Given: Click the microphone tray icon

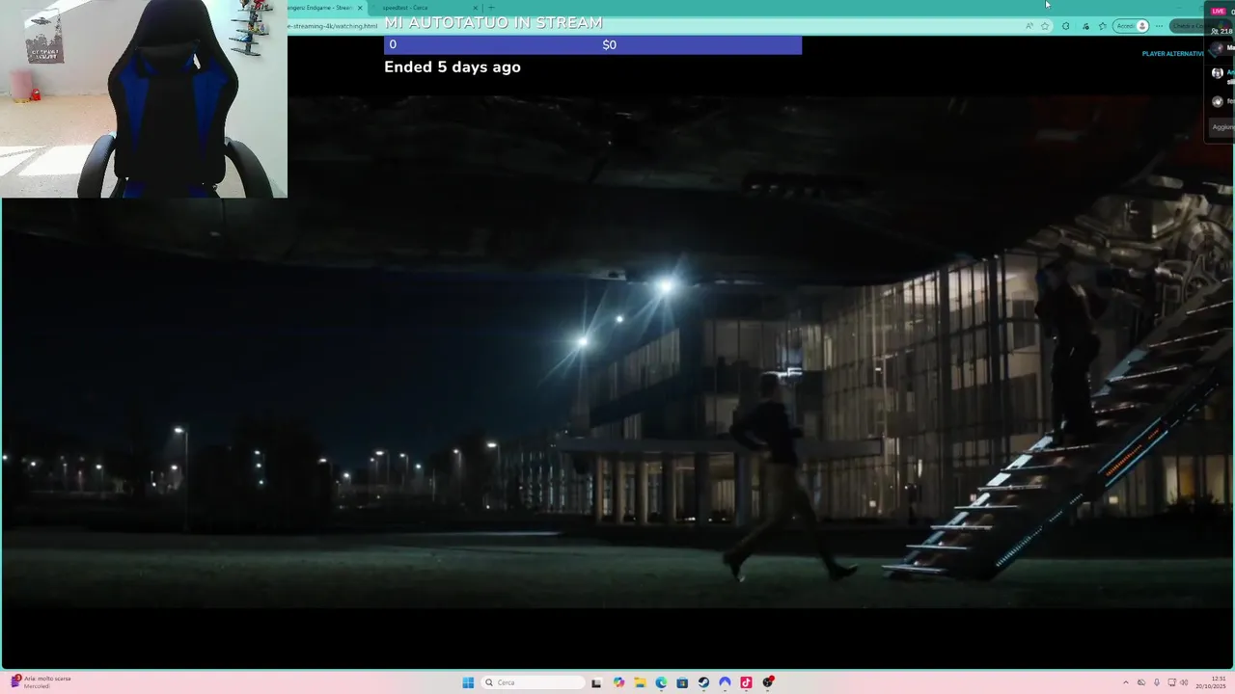Looking at the screenshot, I should pyautogui.click(x=1157, y=682).
